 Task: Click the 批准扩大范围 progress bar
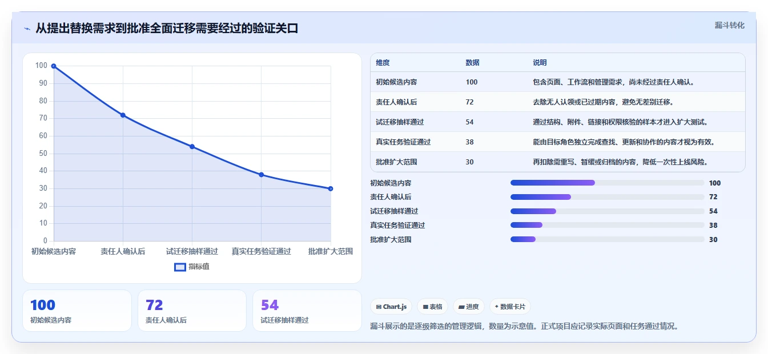[607, 240]
